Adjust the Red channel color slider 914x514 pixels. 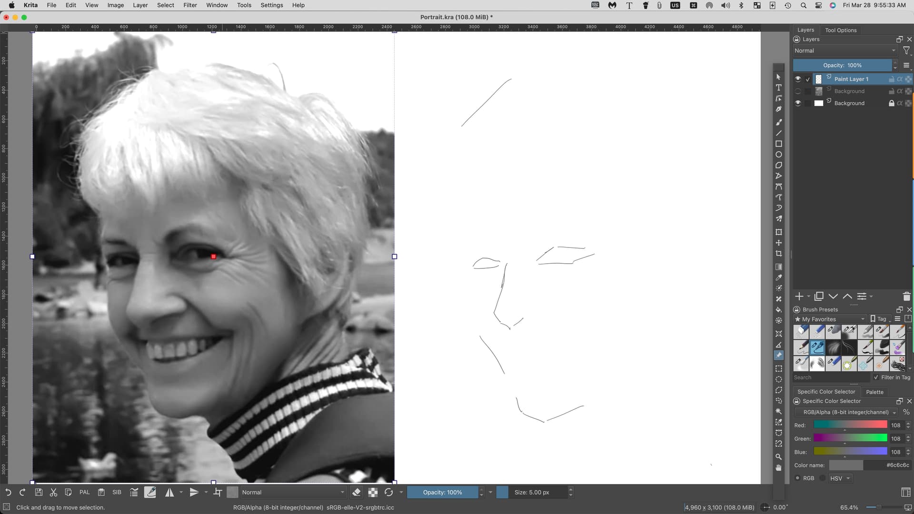pyautogui.click(x=850, y=425)
